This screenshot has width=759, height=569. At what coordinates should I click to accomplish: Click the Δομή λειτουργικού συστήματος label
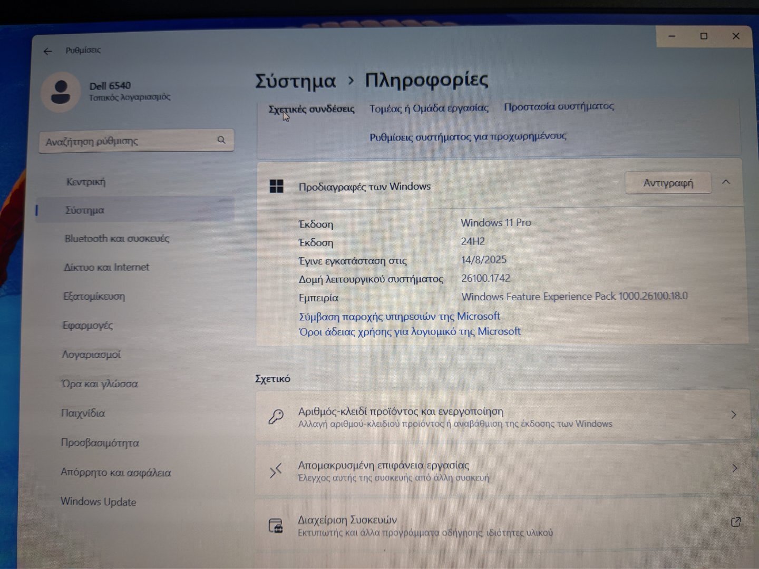click(371, 279)
